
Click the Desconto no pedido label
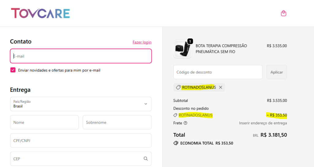[191, 109]
